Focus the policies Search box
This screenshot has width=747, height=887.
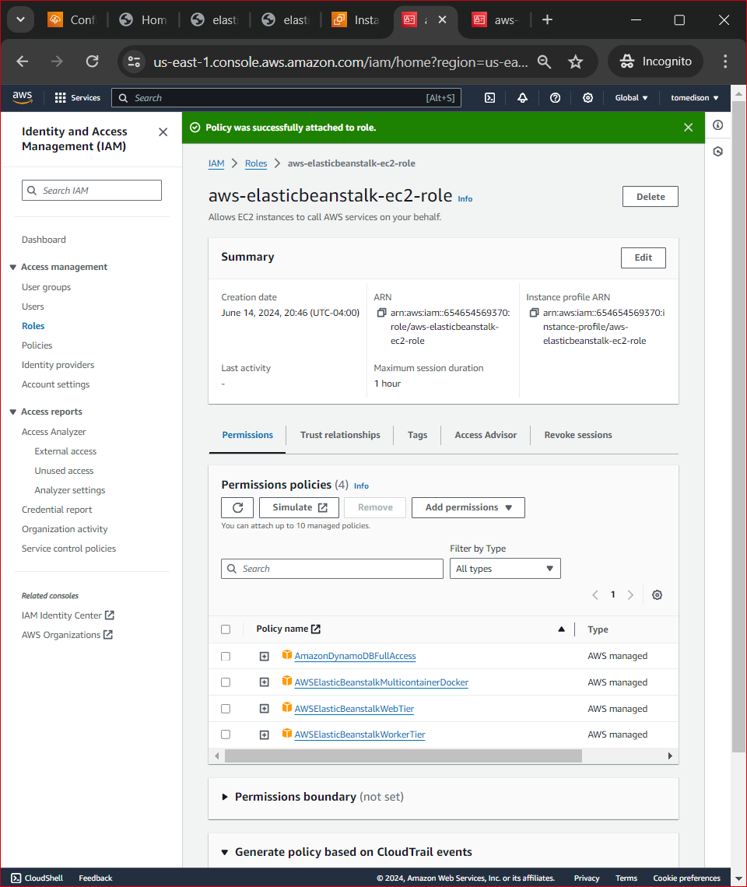(x=332, y=569)
